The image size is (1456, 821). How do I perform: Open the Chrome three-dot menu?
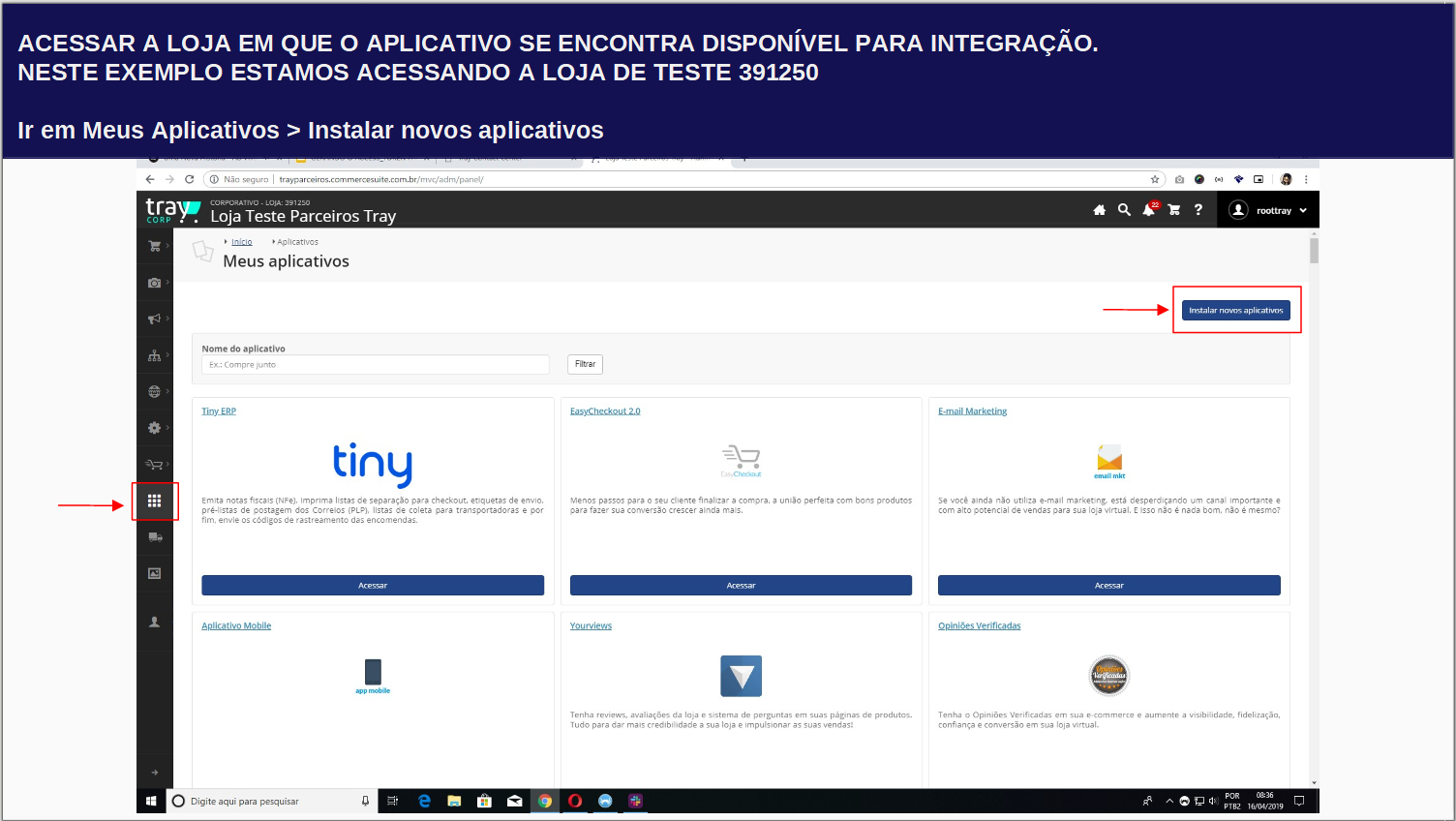(x=1306, y=179)
